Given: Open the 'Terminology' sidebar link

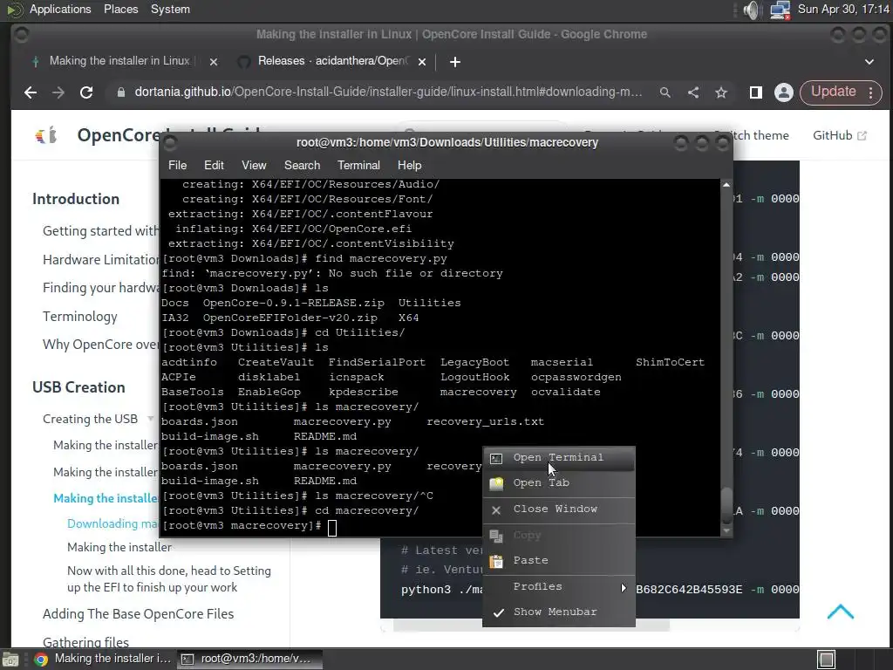Looking at the screenshot, I should point(79,317).
